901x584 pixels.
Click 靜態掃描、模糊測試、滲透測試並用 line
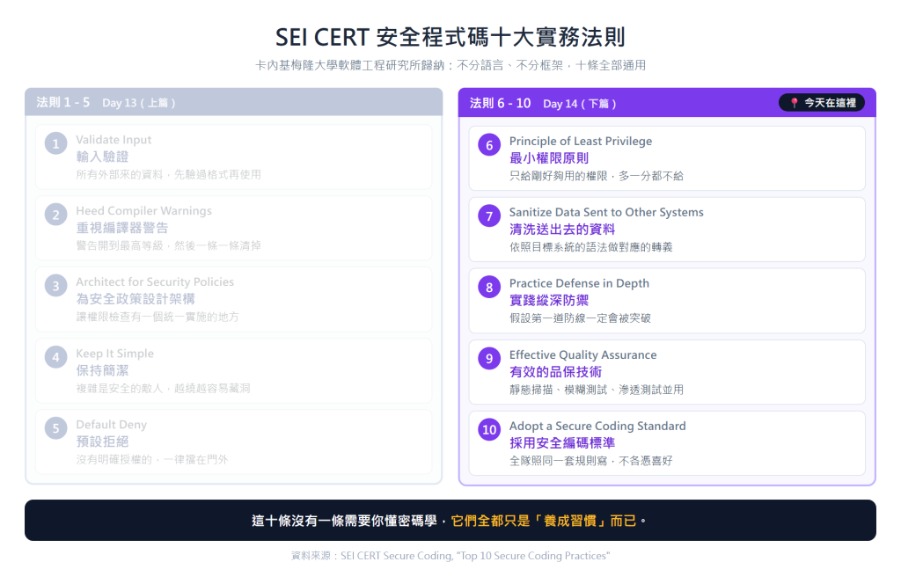coord(597,390)
